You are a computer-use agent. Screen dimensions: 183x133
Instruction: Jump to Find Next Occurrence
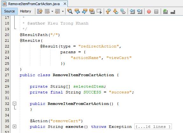[x=85, y=11]
